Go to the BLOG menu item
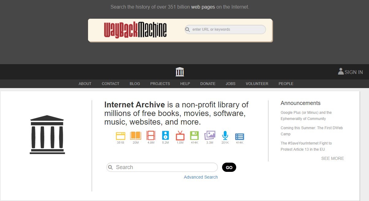Image resolution: width=369 pixels, height=201 pixels. pos(135,84)
